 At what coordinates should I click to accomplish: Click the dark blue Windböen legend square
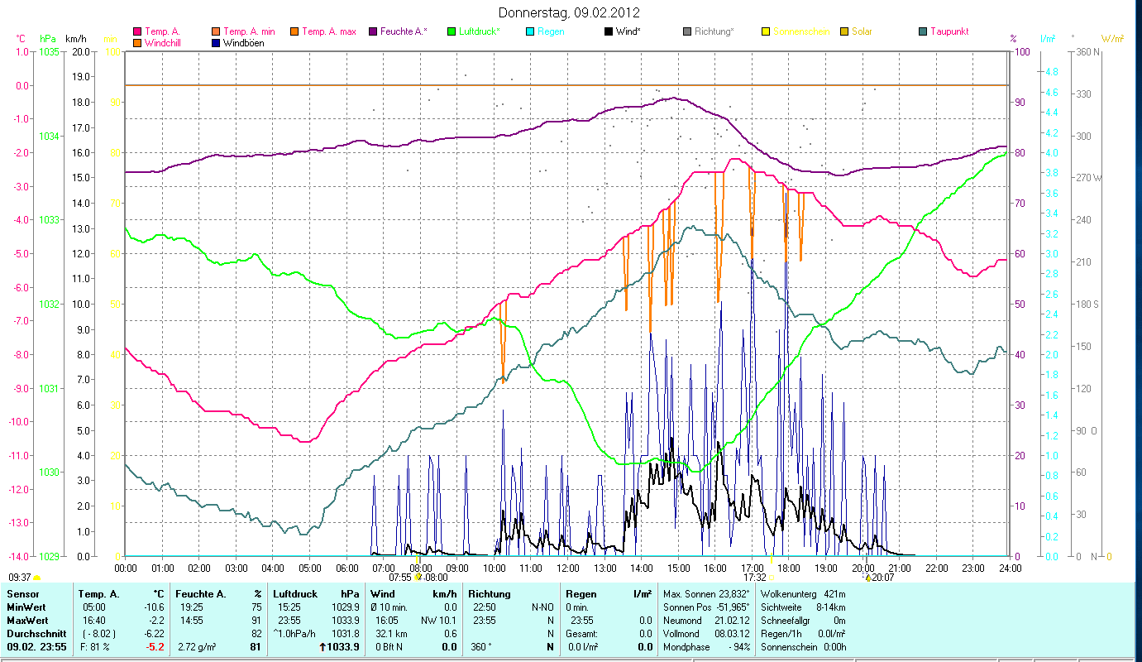[x=217, y=43]
